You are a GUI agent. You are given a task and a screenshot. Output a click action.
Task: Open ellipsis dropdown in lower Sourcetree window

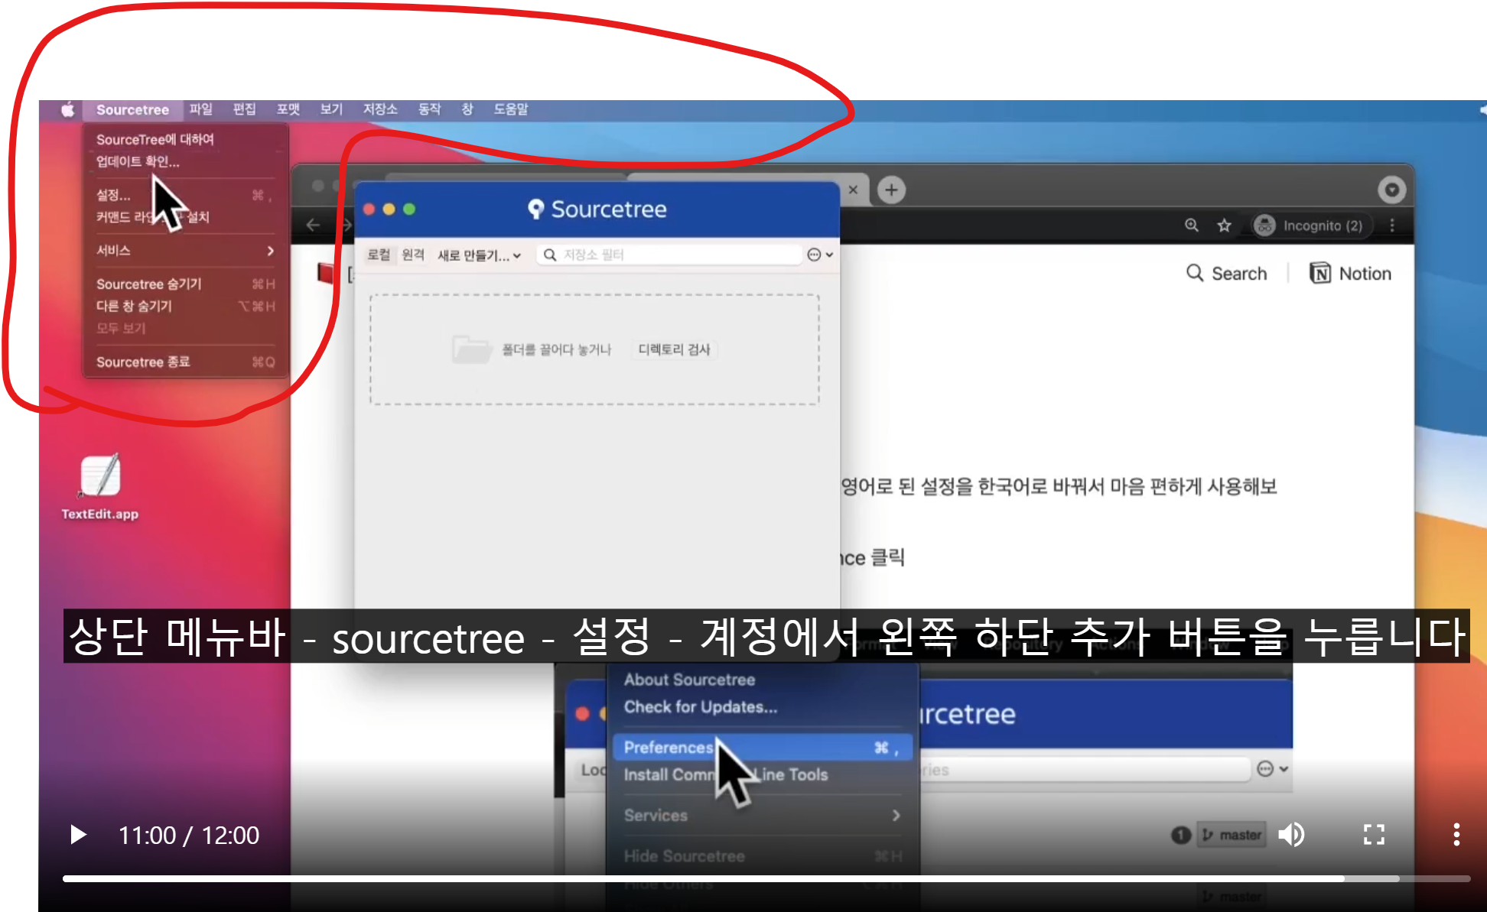(x=1273, y=769)
